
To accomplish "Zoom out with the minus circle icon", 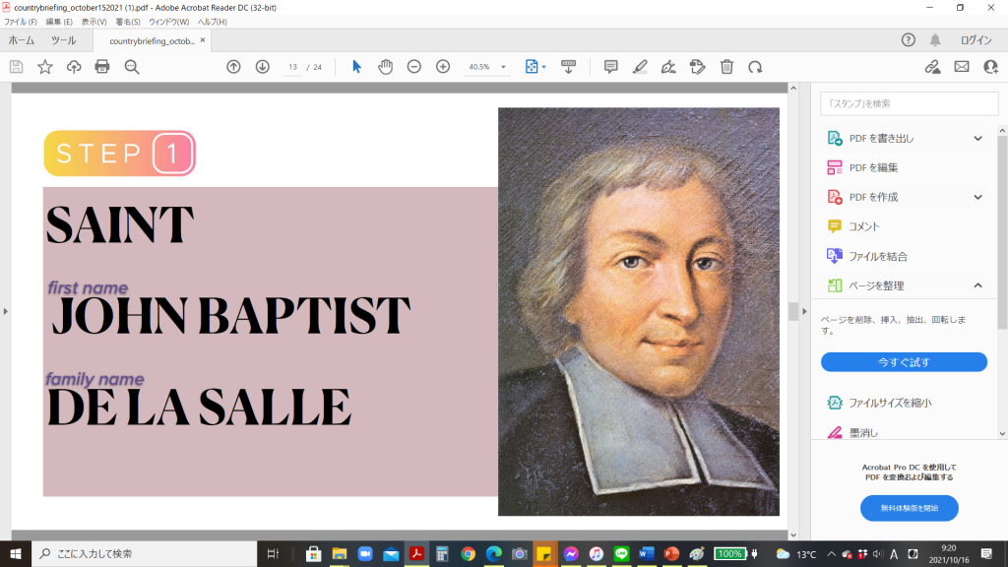I will tap(414, 67).
